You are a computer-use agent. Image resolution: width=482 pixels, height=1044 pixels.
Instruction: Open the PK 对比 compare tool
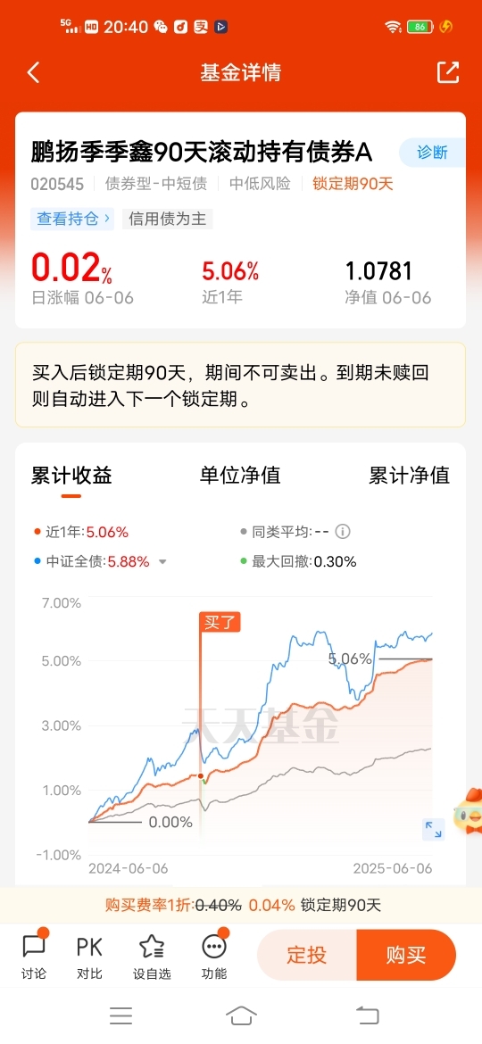tap(89, 956)
